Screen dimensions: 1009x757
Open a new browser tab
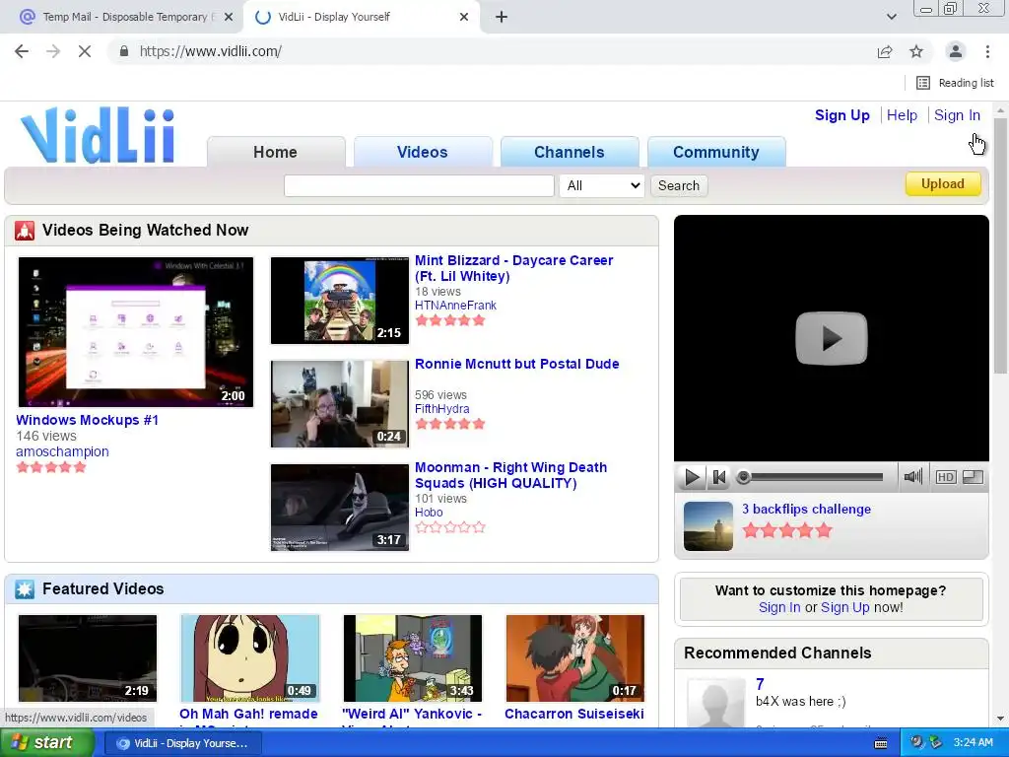502,18
